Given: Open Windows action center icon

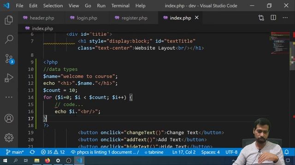Looking at the screenshot, I should coord(288,160).
